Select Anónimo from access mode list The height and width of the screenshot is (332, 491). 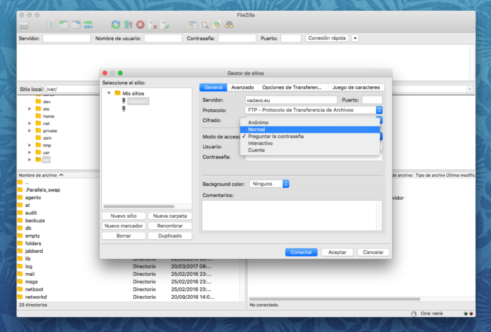[309, 123]
